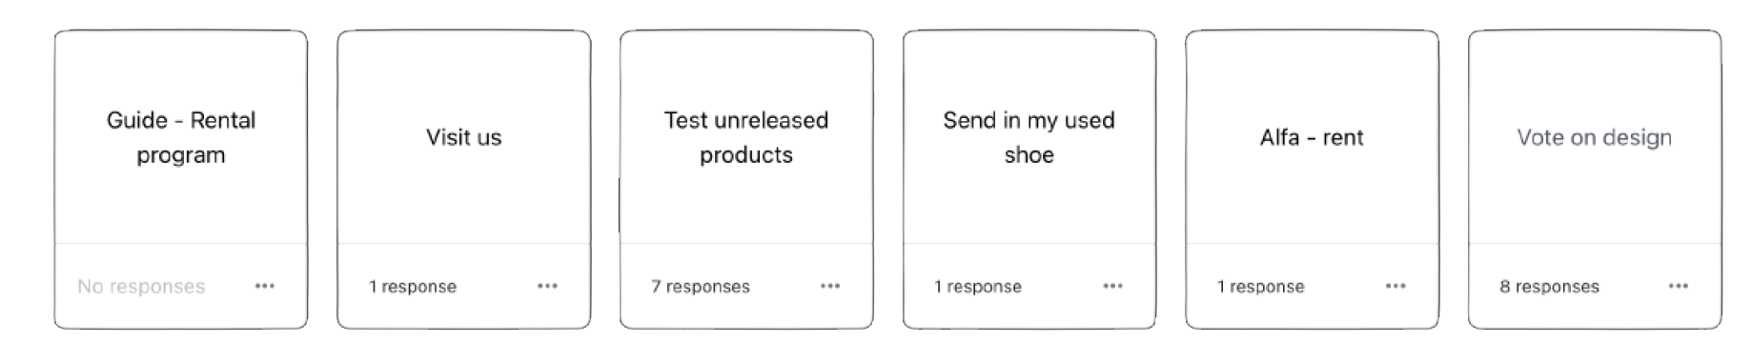This screenshot has width=1752, height=362.
Task: View 8 responses on Vote on design
Action: tap(1550, 287)
